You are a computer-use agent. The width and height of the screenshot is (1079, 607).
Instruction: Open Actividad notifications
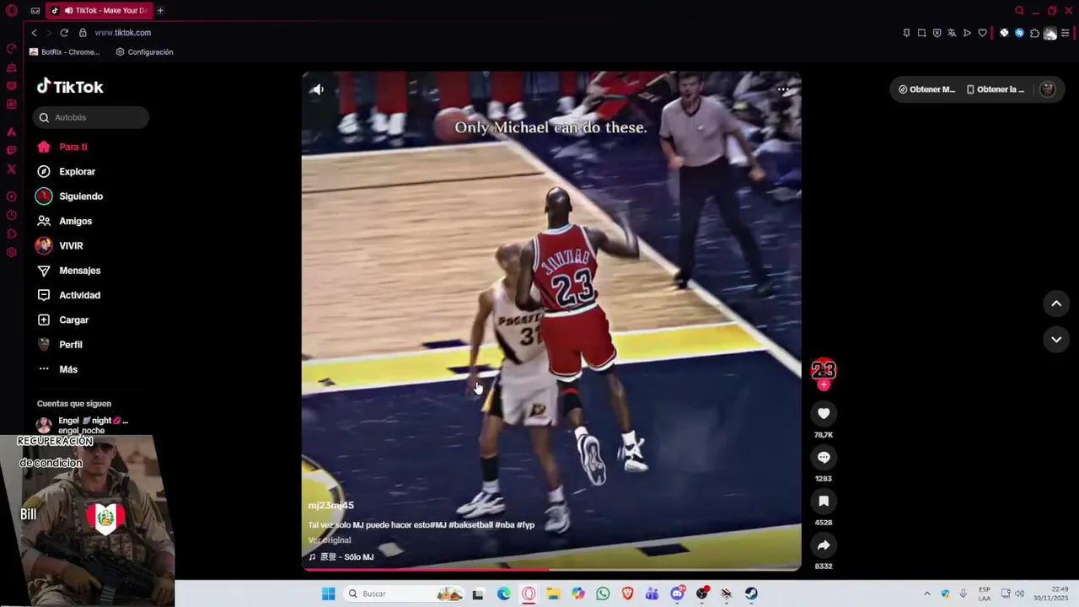coord(69,295)
